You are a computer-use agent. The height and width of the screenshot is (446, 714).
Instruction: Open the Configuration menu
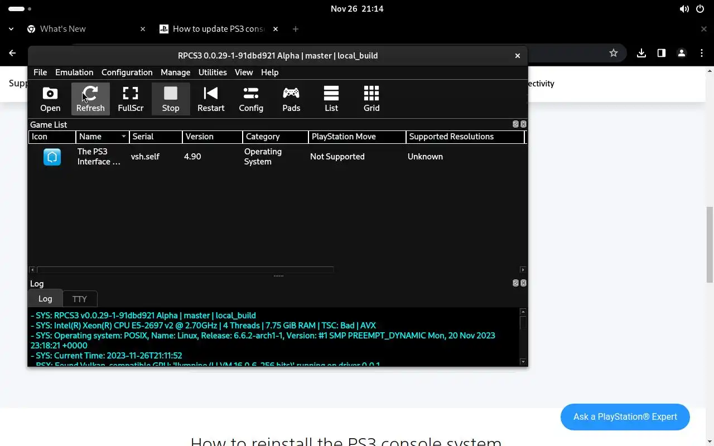(x=127, y=72)
